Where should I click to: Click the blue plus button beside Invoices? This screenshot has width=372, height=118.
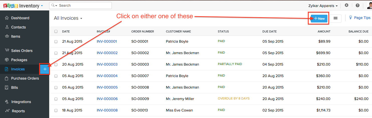click(45, 69)
